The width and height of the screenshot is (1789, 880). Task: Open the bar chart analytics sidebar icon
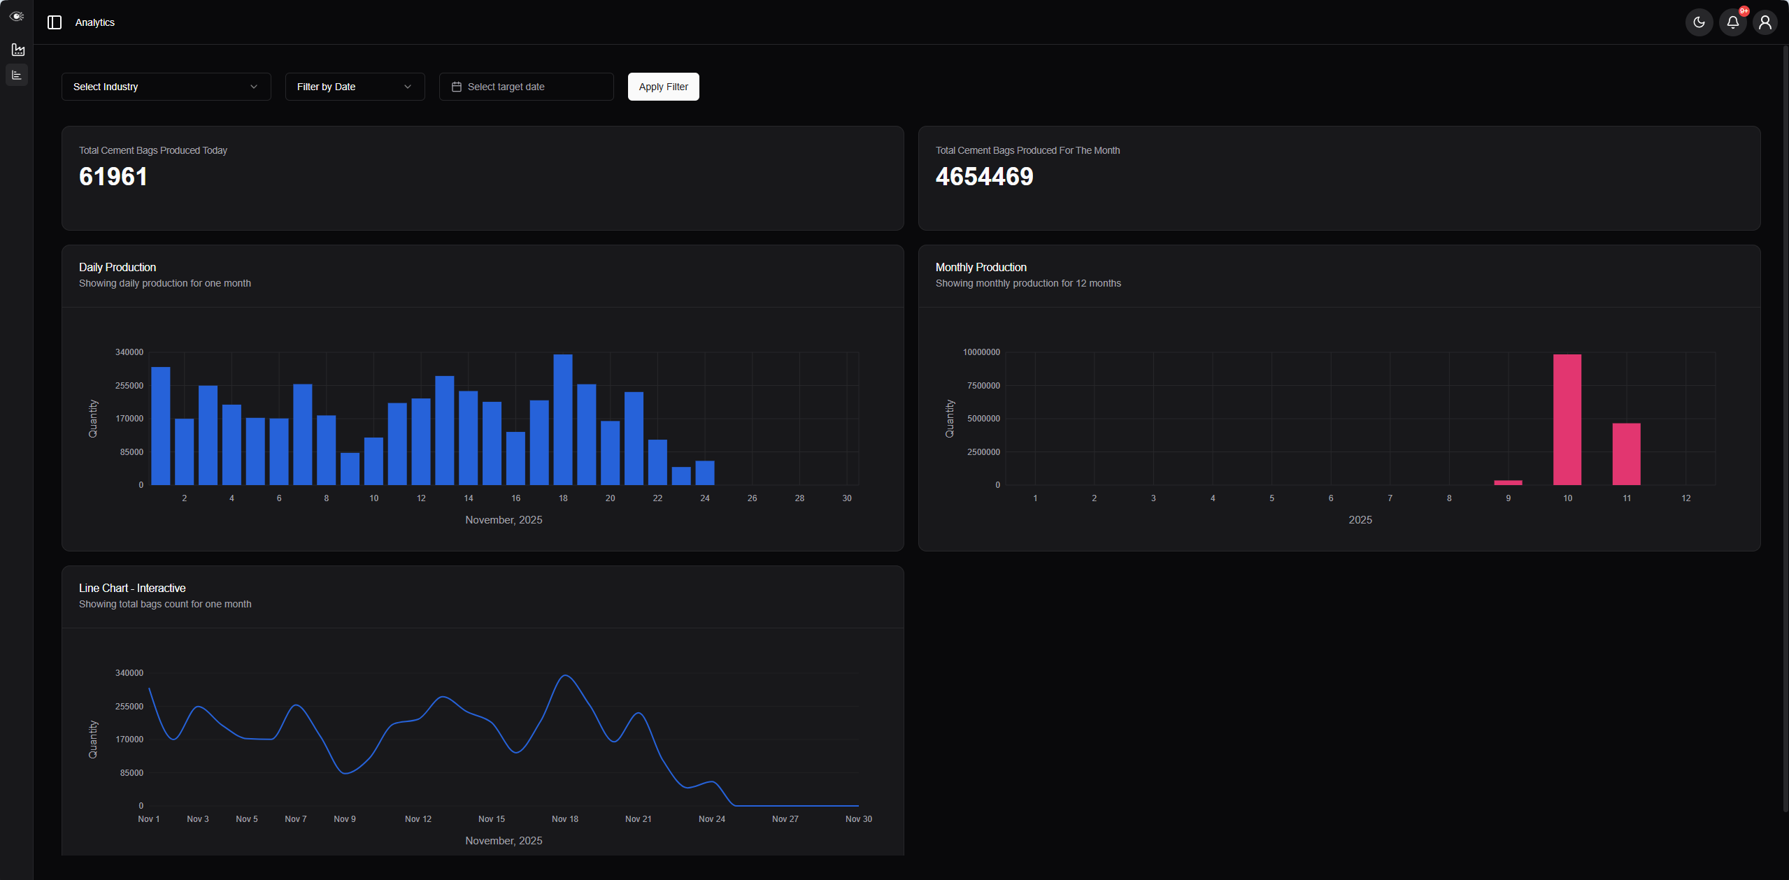point(17,75)
